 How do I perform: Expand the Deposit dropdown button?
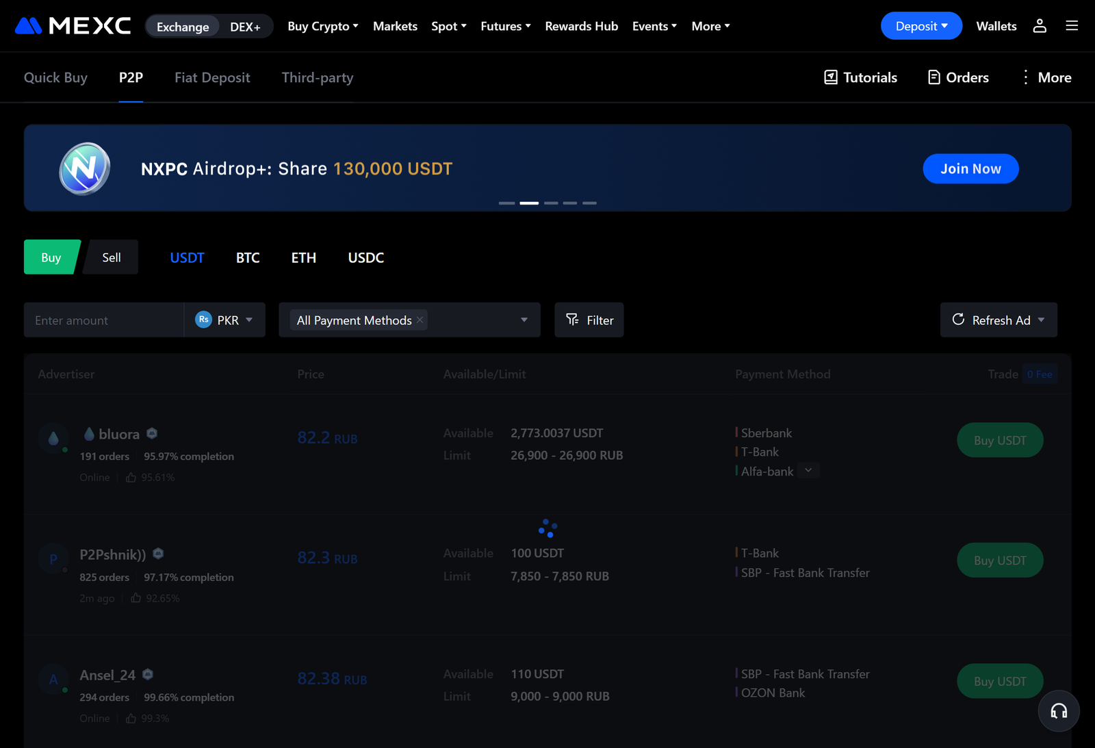(921, 26)
